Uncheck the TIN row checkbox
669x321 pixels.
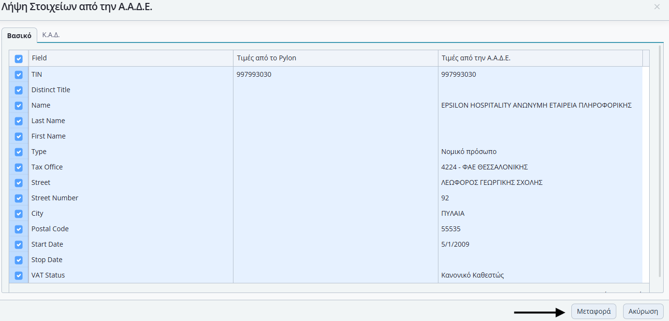[x=19, y=75]
